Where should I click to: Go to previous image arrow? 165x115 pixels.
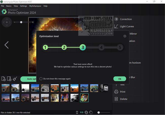[x=7, y=45]
